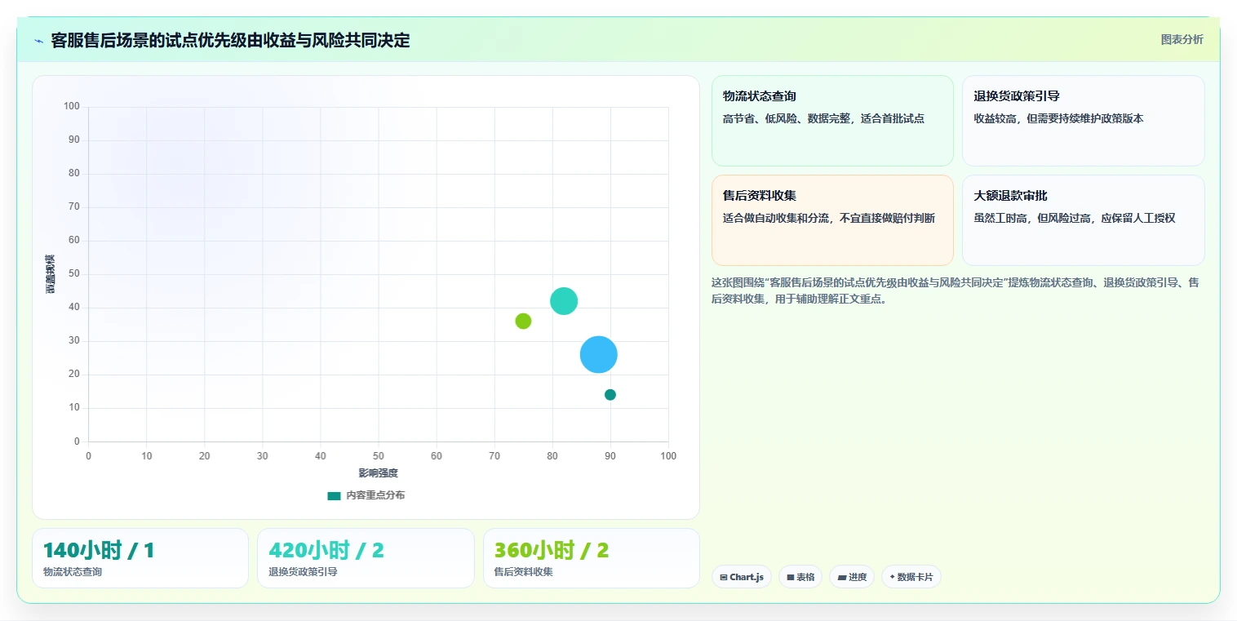
Task: Open the 大额退款审批 card
Action: pos(1083,220)
